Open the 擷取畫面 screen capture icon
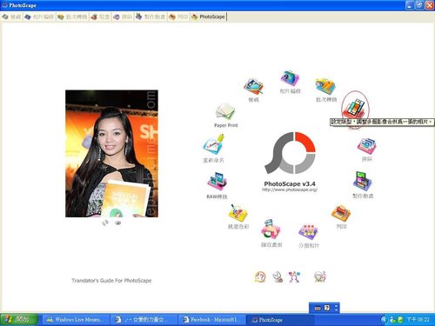 271,229
